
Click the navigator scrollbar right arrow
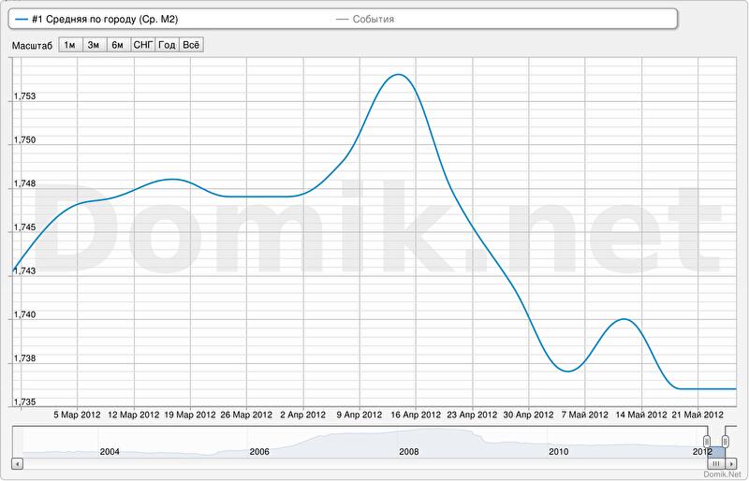coord(733,463)
